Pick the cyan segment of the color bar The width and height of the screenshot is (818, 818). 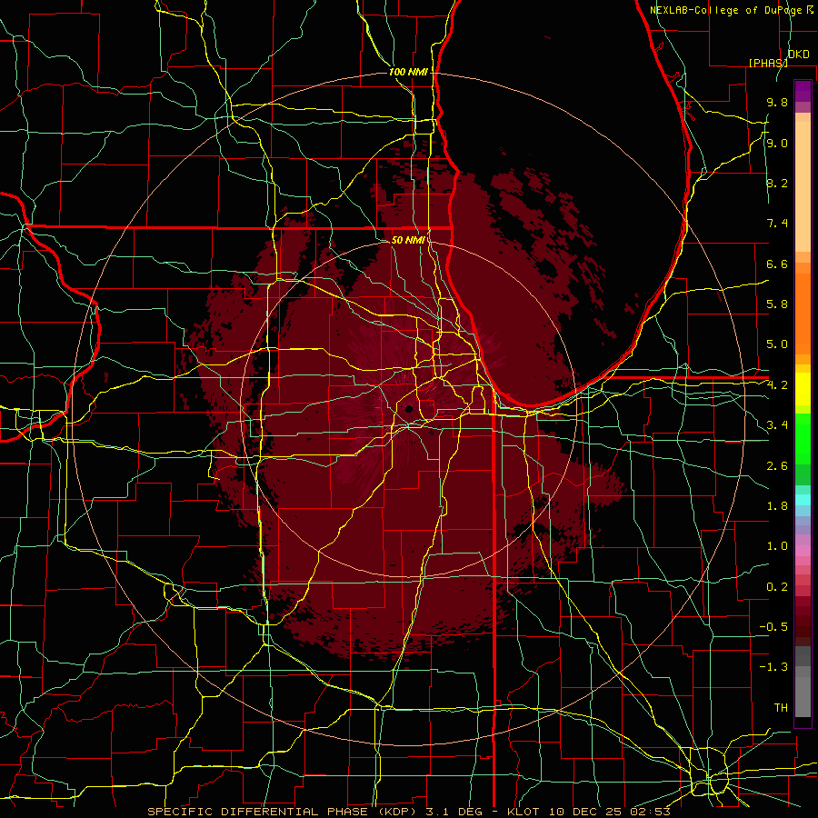click(803, 500)
